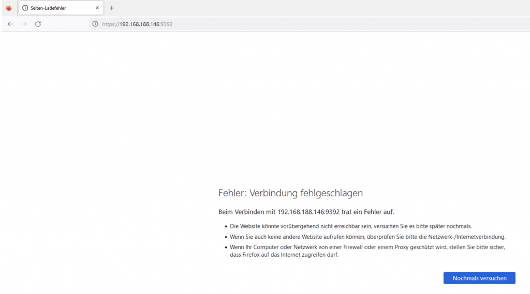Click the https:// prefix in the address bar
Viewport: 530px width, 294px height.
coord(110,24)
